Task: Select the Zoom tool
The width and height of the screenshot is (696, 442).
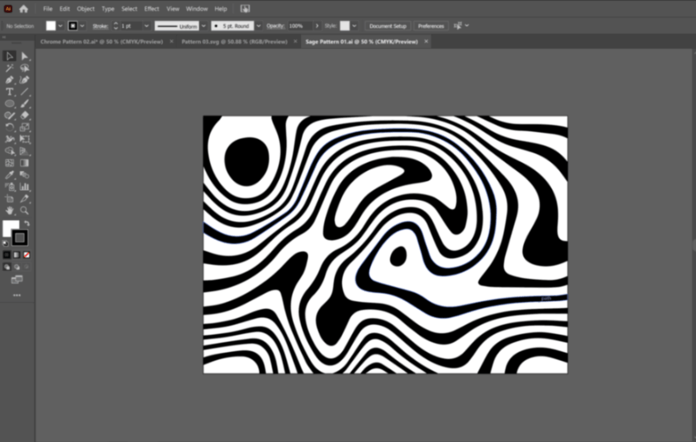Action: pyautogui.click(x=24, y=210)
